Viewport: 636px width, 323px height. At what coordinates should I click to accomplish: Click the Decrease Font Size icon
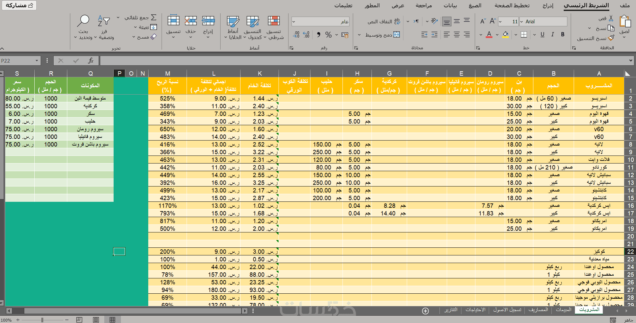click(x=483, y=22)
